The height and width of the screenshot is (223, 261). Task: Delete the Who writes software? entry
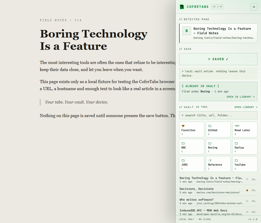[x=254, y=201]
